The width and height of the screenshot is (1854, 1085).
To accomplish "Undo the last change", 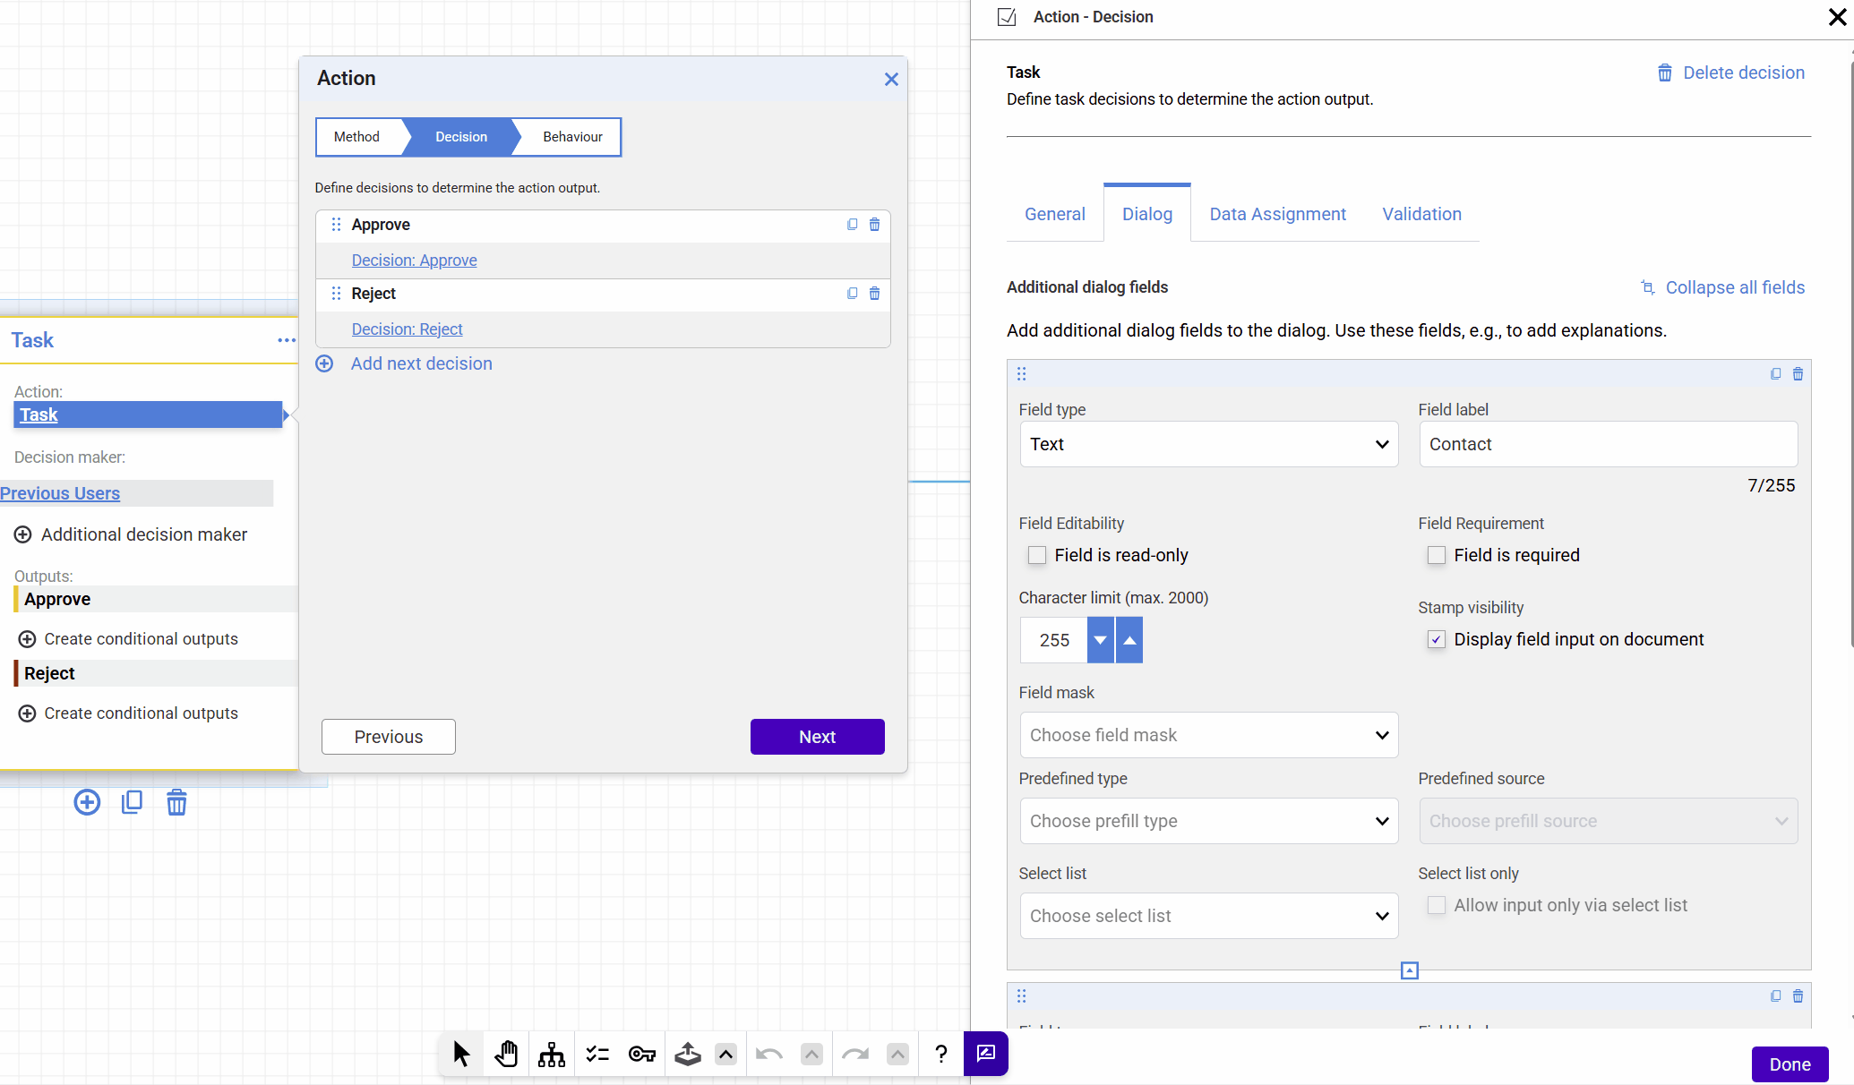I will point(768,1054).
